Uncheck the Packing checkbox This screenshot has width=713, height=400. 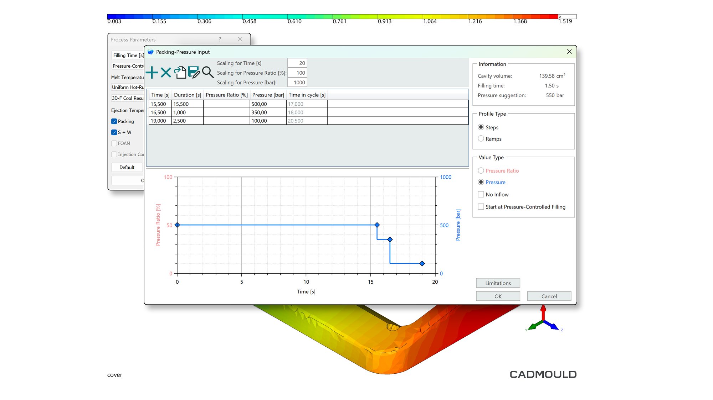[114, 121]
